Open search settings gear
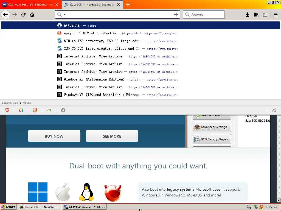Viewport: 281px width, 211px height. pyautogui.click(x=274, y=110)
